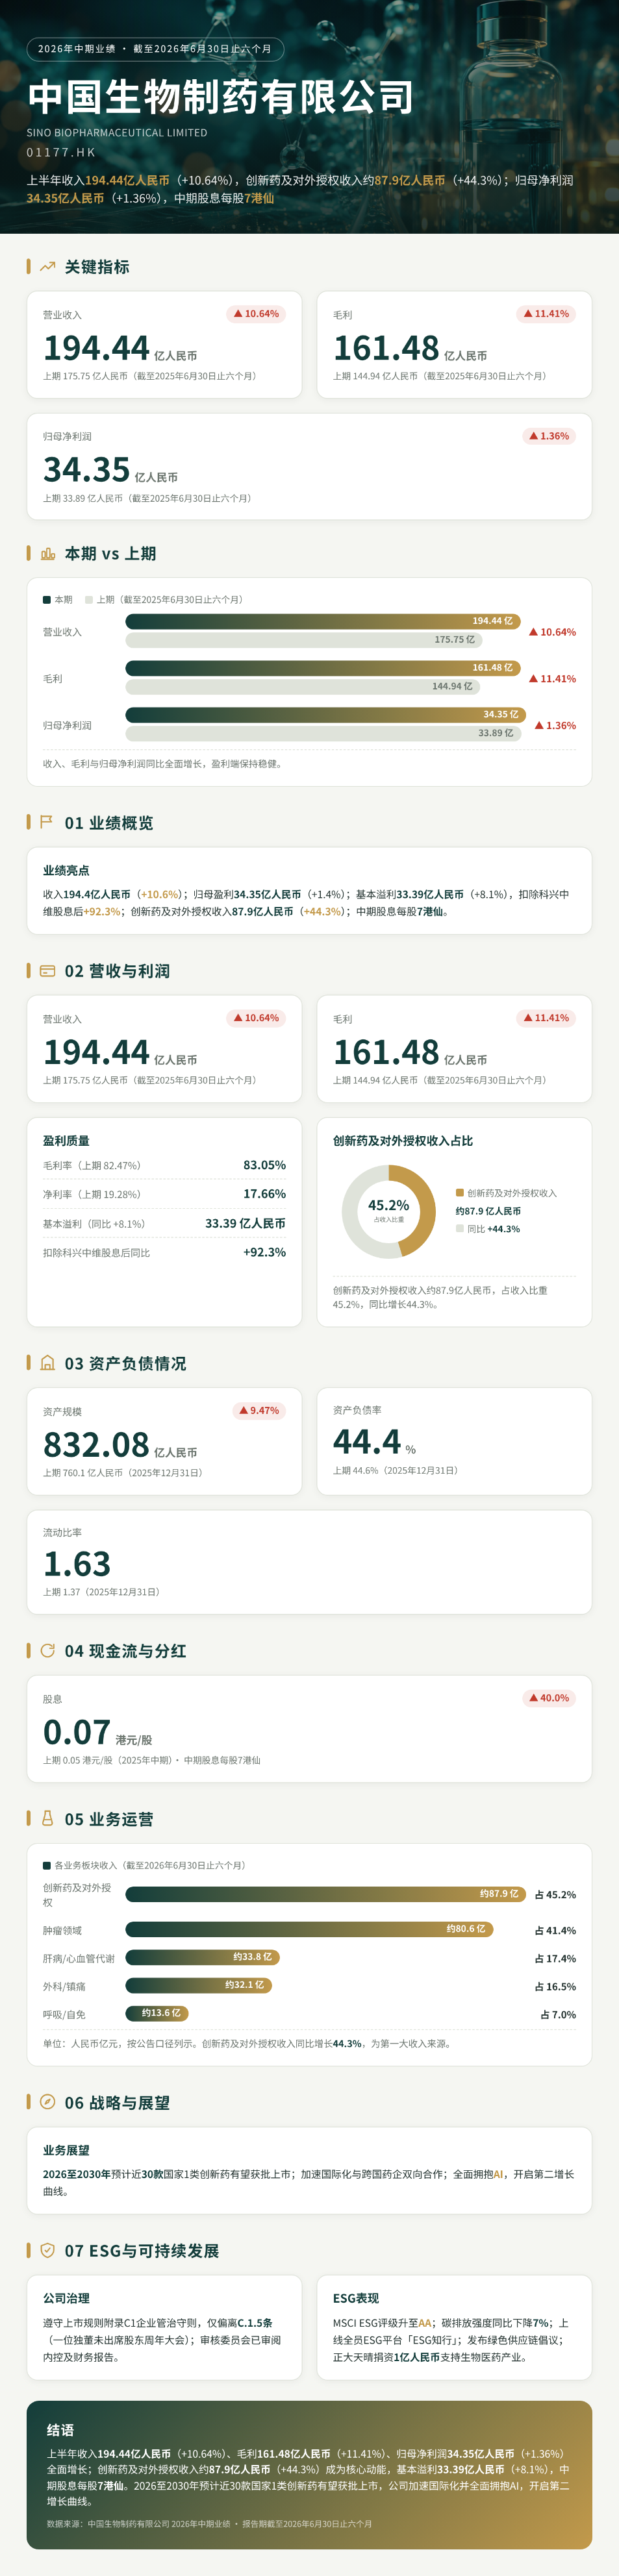This screenshot has height=2576, width=619.
Task: Click the 约87.9 亿 segment bar
Action: point(325,1894)
